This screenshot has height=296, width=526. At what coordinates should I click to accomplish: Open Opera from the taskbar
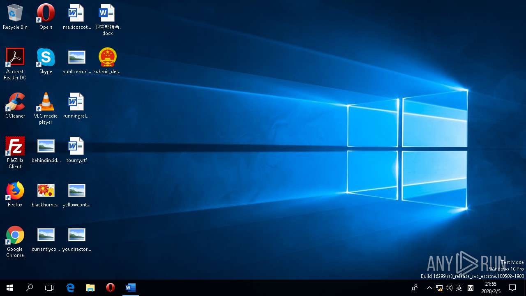tap(110, 288)
